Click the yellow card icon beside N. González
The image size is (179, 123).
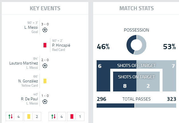(x=45, y=81)
